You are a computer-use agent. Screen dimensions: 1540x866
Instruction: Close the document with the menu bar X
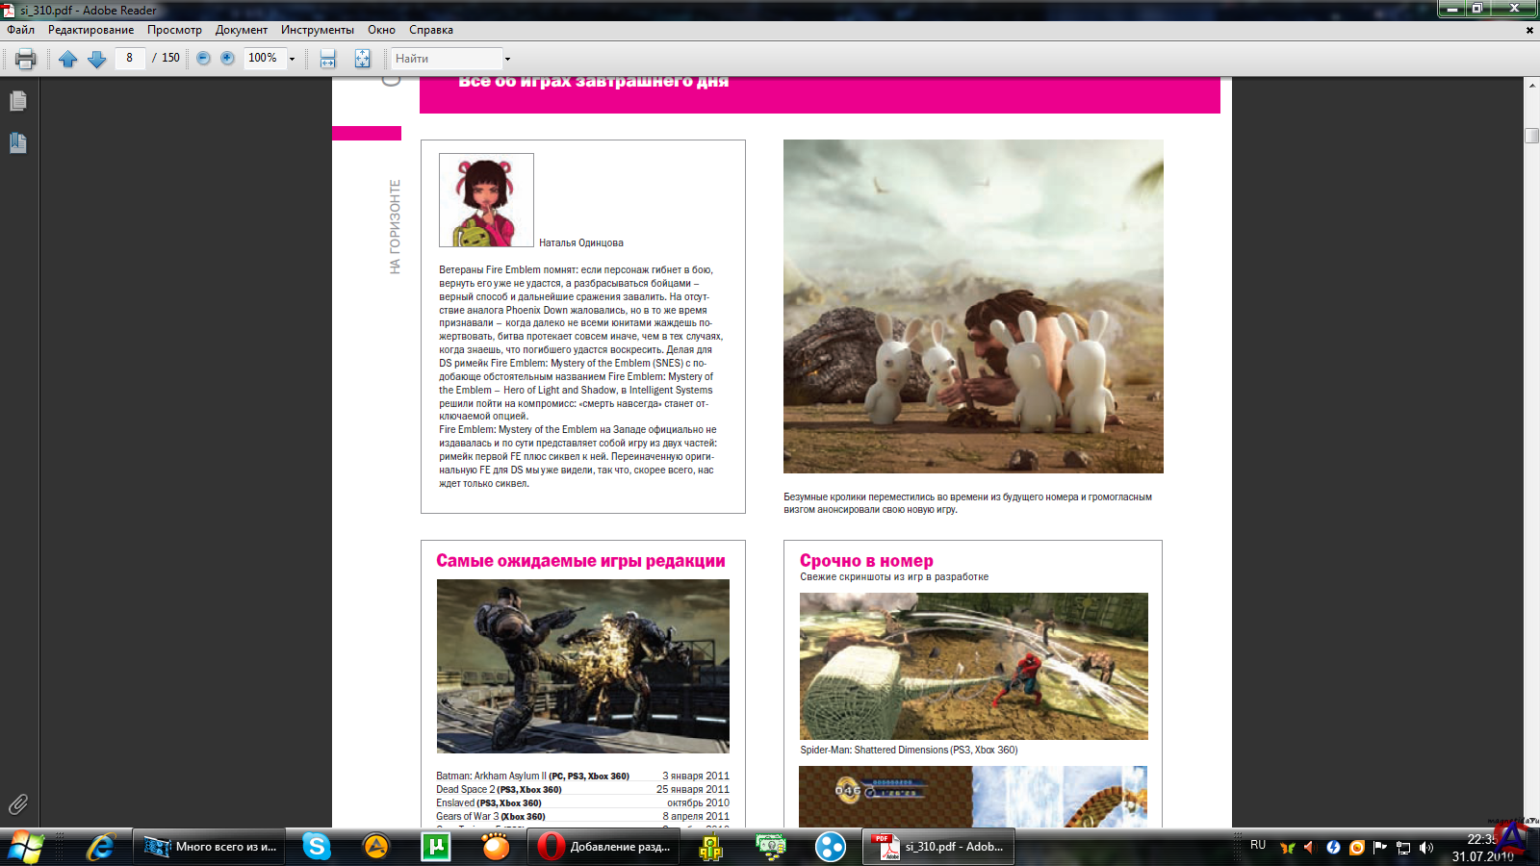(1529, 30)
